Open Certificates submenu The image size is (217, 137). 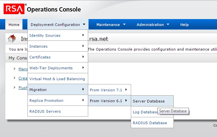pos(57,57)
